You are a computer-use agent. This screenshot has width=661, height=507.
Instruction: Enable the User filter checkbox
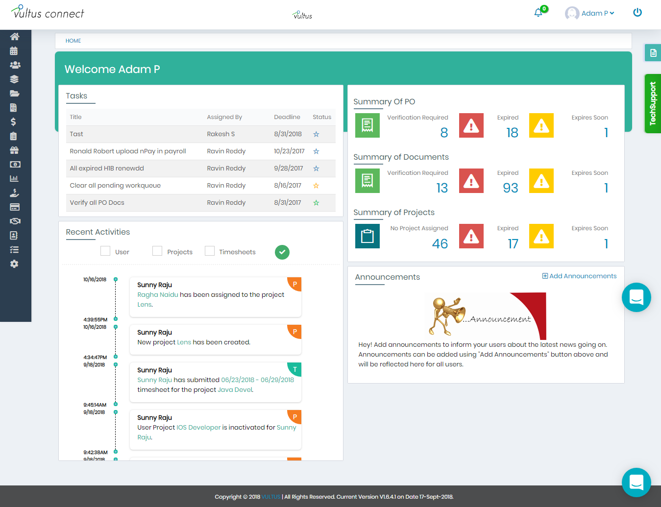point(105,250)
